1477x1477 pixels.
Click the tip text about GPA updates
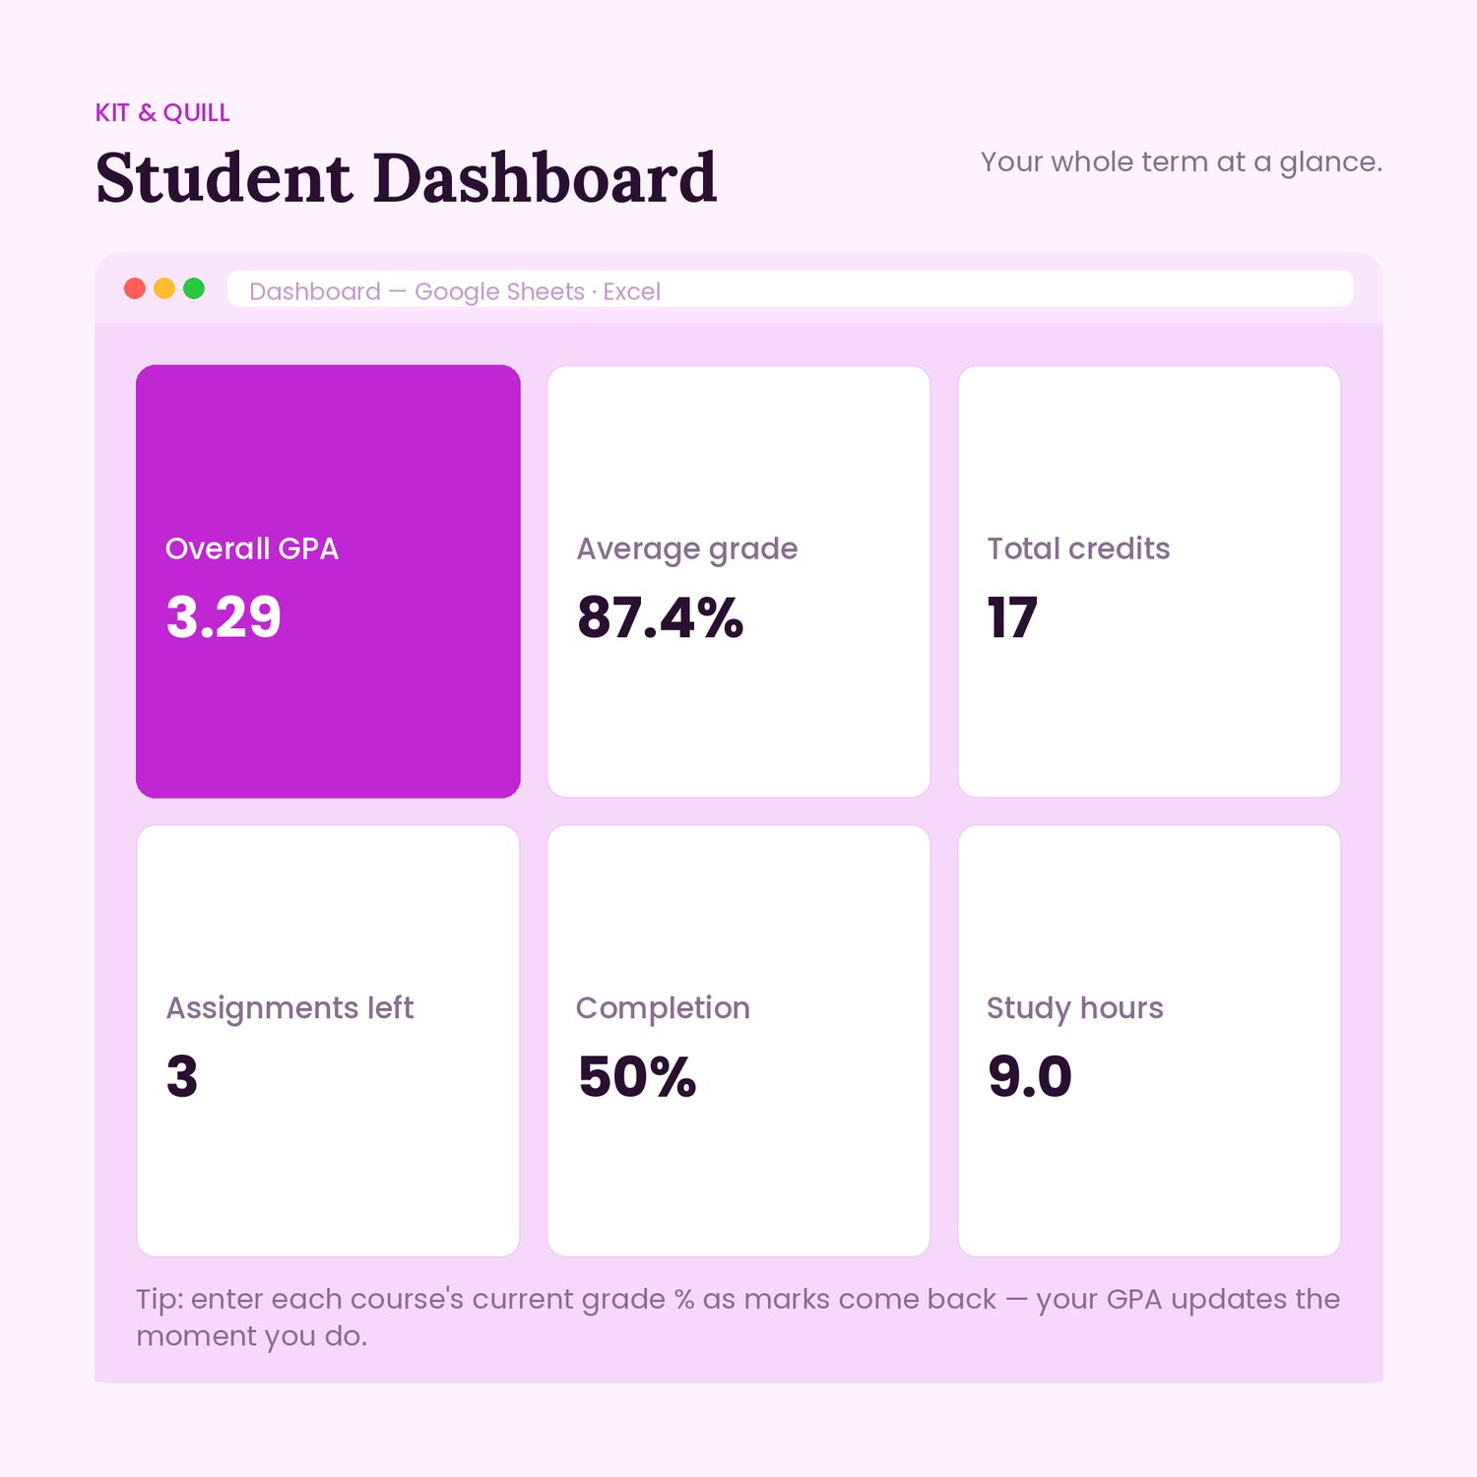pos(738,1317)
